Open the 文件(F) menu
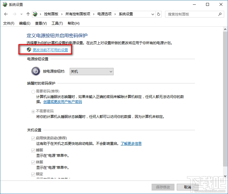 click(x=9, y=23)
